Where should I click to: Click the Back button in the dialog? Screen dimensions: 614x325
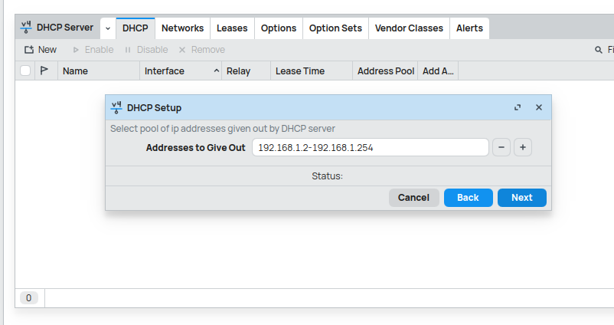click(x=468, y=198)
